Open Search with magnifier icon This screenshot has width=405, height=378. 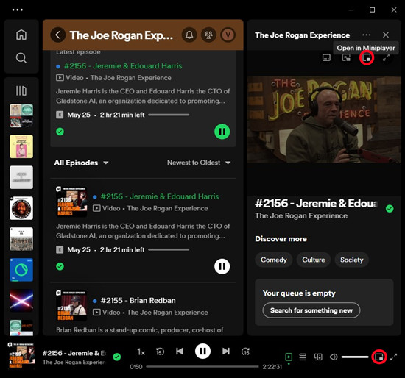pos(21,58)
